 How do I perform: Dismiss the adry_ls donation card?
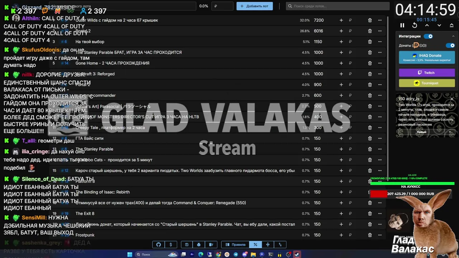pos(452,99)
